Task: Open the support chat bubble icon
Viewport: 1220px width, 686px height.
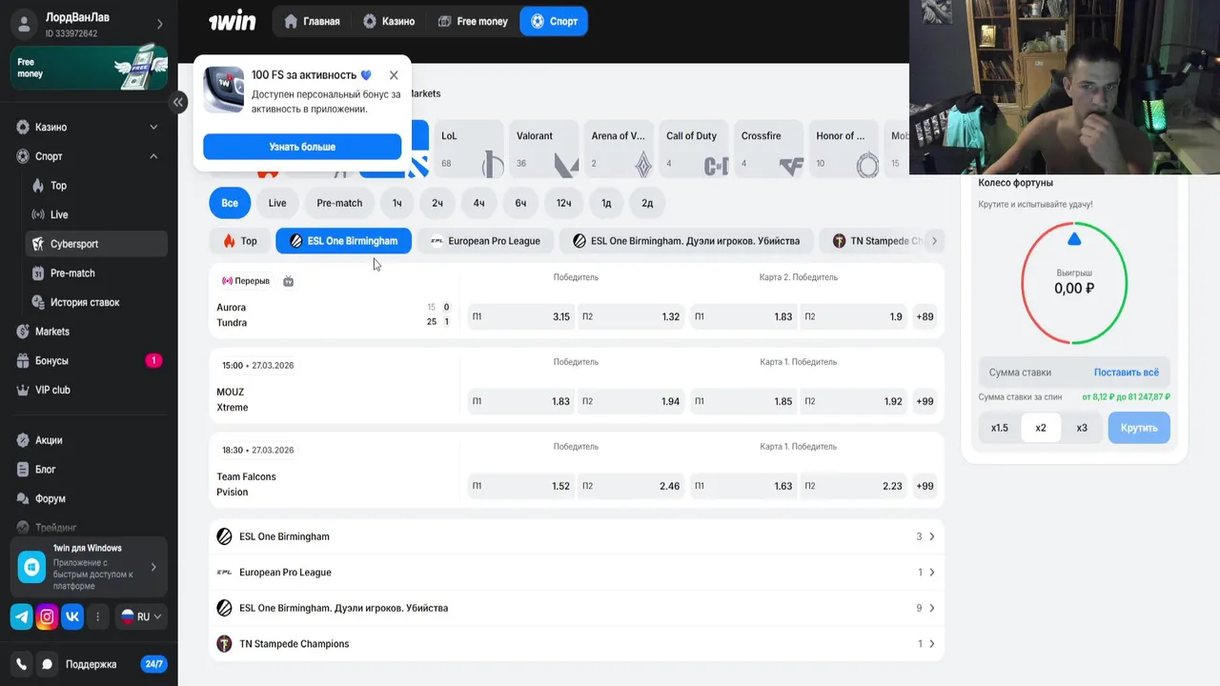Action: (x=46, y=664)
